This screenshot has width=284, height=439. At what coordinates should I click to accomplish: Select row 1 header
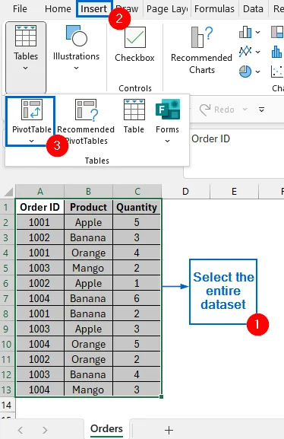[8, 208]
